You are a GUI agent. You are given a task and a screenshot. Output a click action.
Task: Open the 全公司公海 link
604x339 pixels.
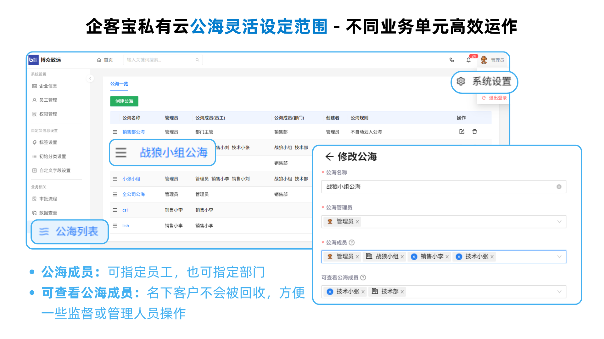[x=133, y=195]
